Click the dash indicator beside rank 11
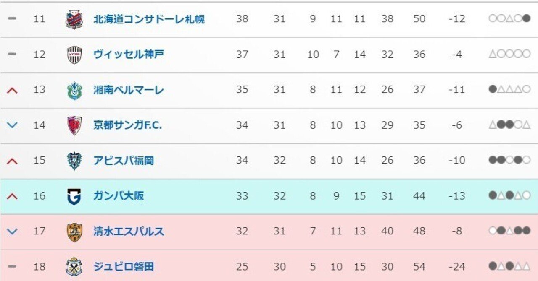The height and width of the screenshot is (281, 538). (11, 18)
